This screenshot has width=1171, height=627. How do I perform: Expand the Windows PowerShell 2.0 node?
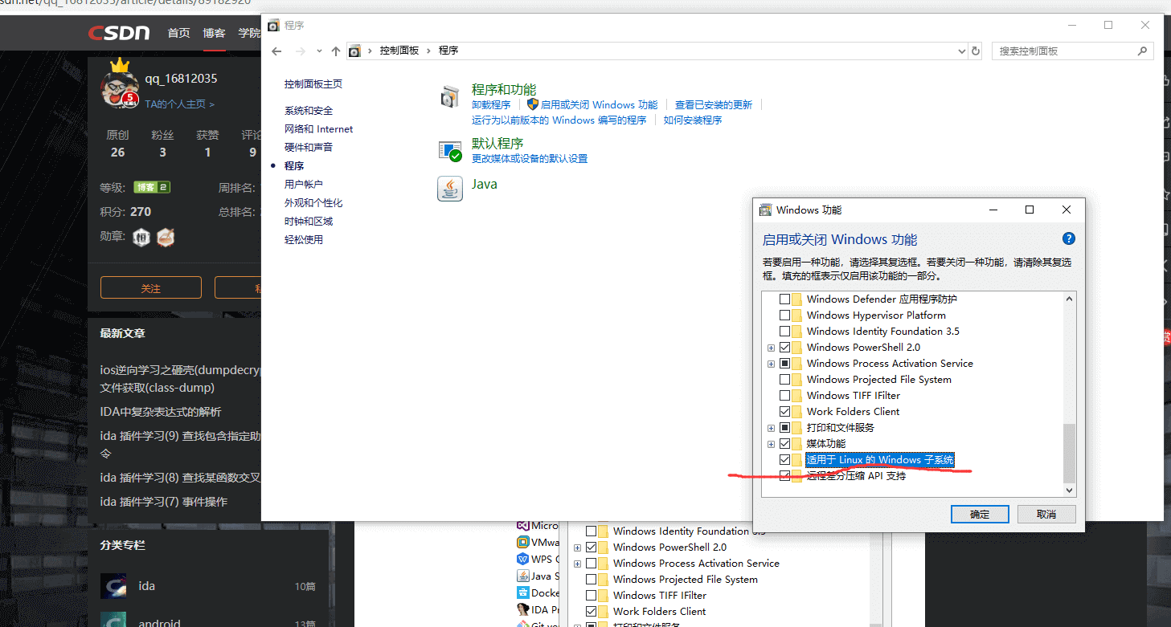pyautogui.click(x=771, y=348)
